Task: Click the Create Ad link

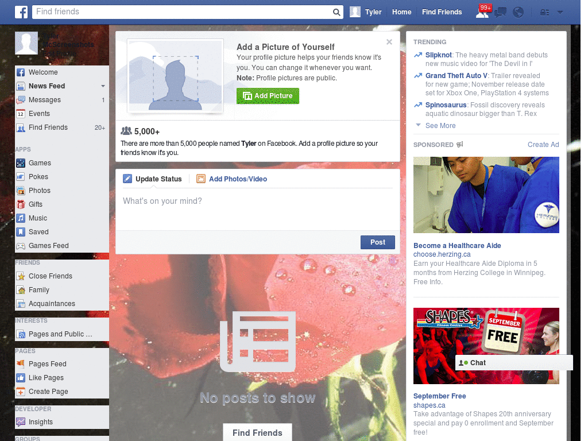Action: pos(543,145)
